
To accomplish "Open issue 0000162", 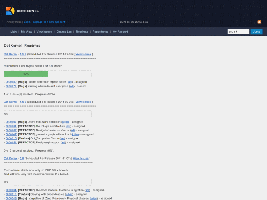I will click(11, 130).
